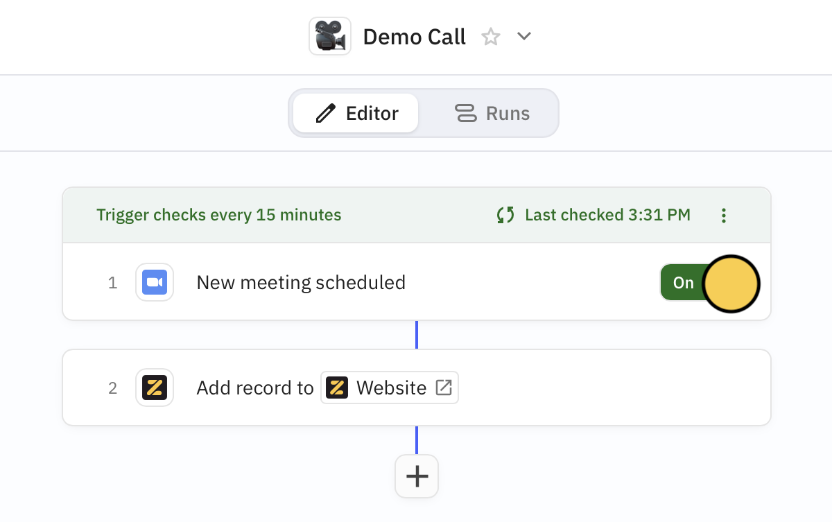Click the yellow toggle knob

[731, 283]
